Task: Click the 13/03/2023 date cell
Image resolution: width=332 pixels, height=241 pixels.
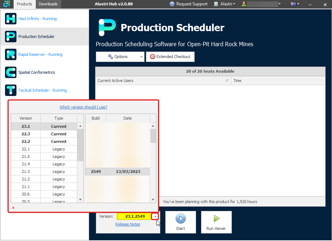Action: 128,172
